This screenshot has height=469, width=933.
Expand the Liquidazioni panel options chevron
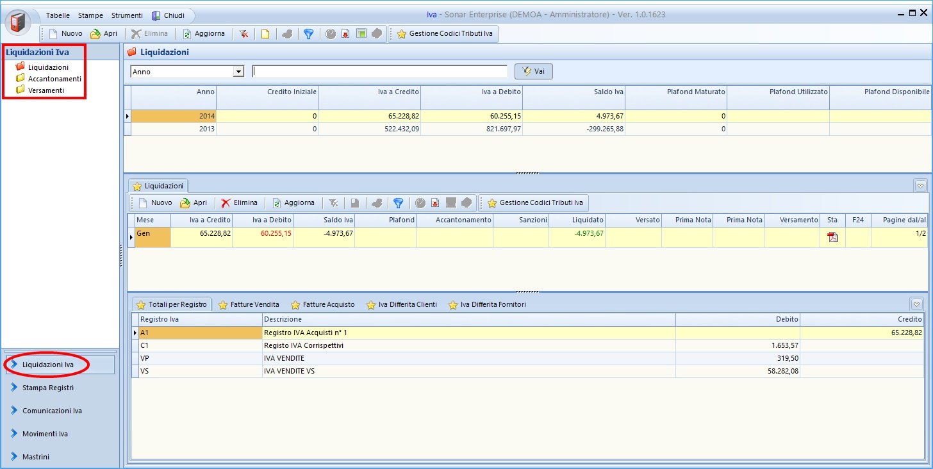click(920, 186)
